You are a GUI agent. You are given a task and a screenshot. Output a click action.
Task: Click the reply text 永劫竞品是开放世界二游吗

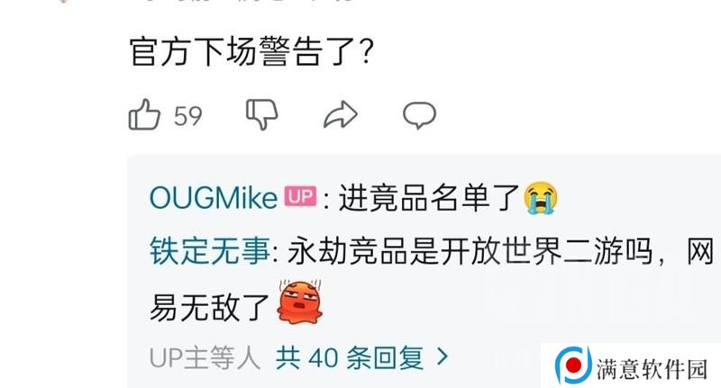click(470, 252)
